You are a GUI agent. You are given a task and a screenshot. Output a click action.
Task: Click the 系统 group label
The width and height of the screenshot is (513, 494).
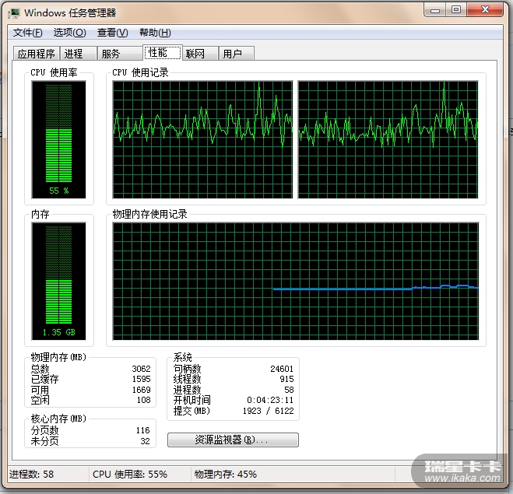[x=183, y=357]
